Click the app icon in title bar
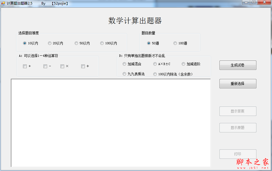Screen dimensions: 272x171 tap(3, 3)
